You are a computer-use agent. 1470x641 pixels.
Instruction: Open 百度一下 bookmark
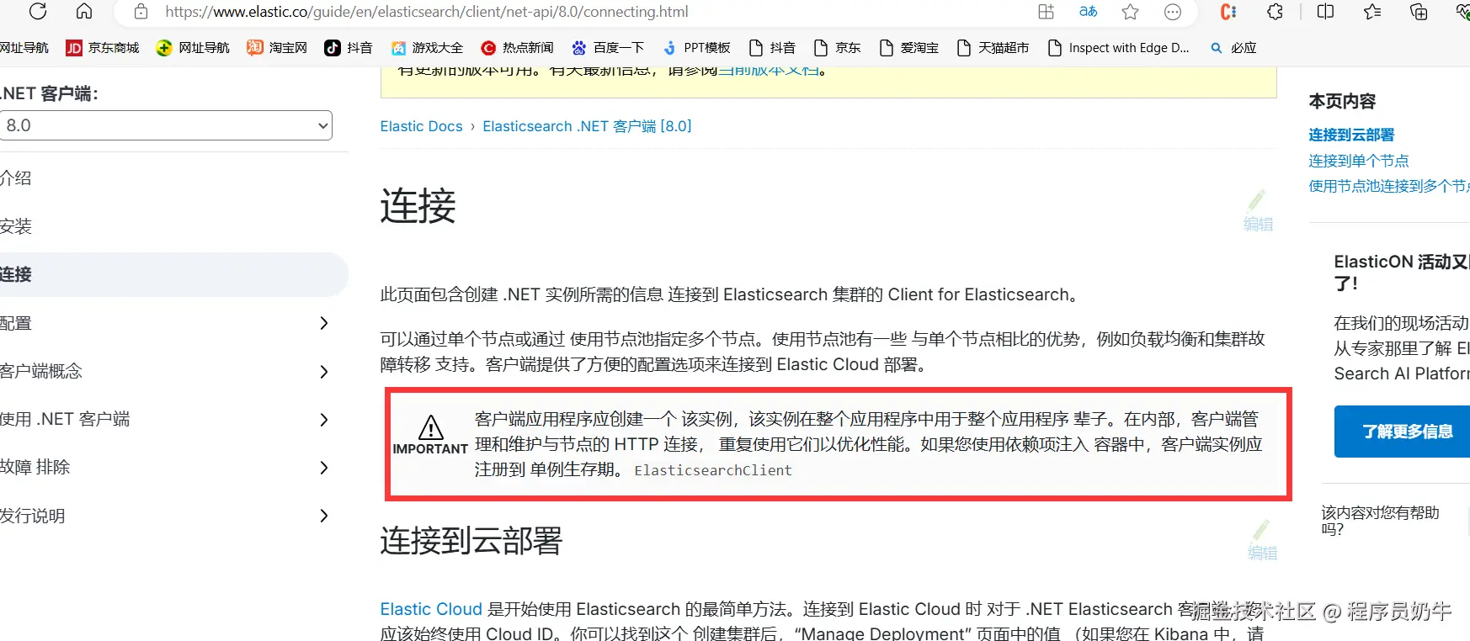tap(608, 48)
